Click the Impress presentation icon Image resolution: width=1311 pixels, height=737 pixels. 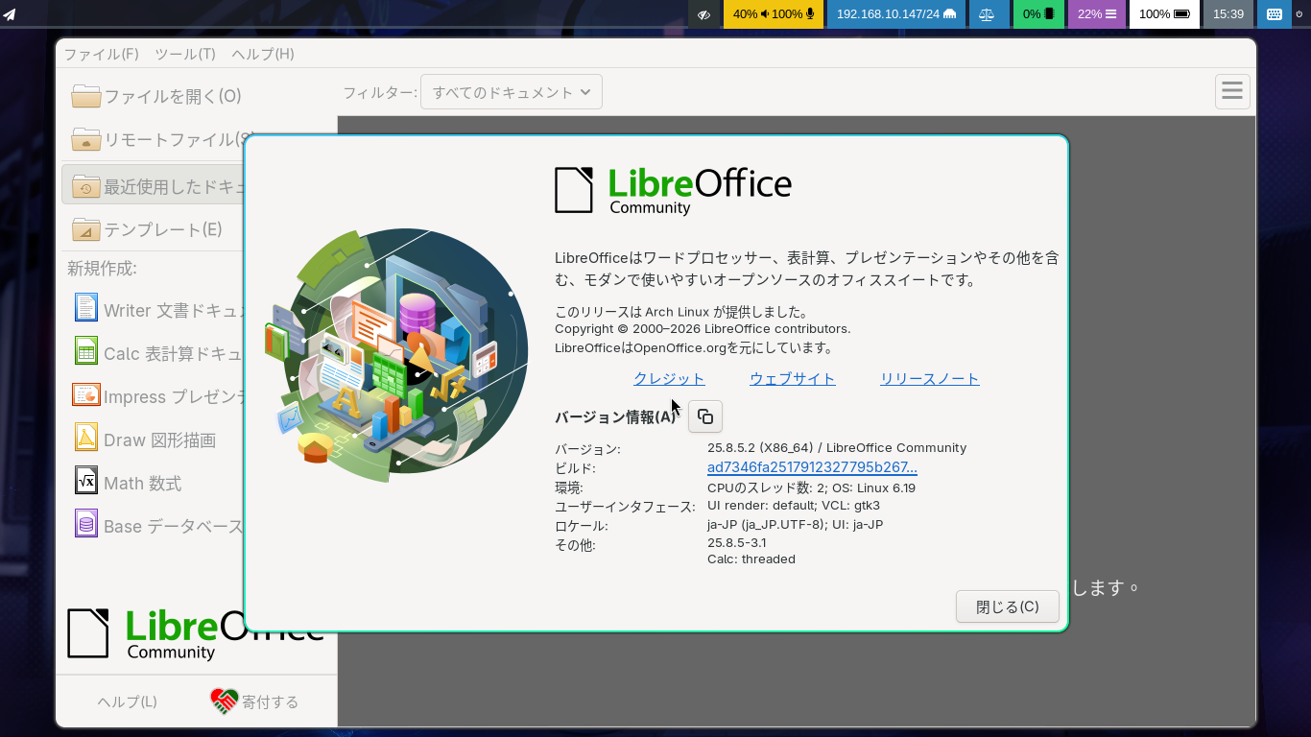86,394
